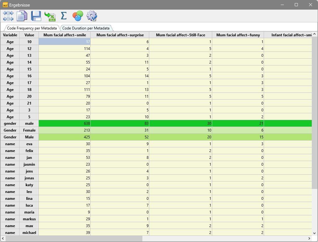The width and height of the screenshot is (318, 242).
Task: Click the jonas value cell
Action: tap(29, 178)
